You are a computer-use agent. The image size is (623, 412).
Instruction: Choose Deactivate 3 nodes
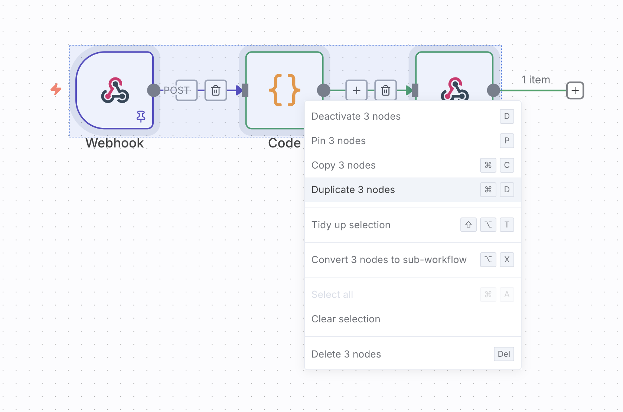356,116
